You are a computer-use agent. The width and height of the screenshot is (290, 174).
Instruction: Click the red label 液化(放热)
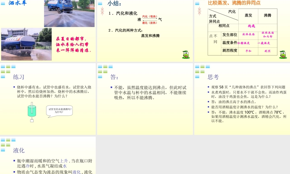pos(150,23)
